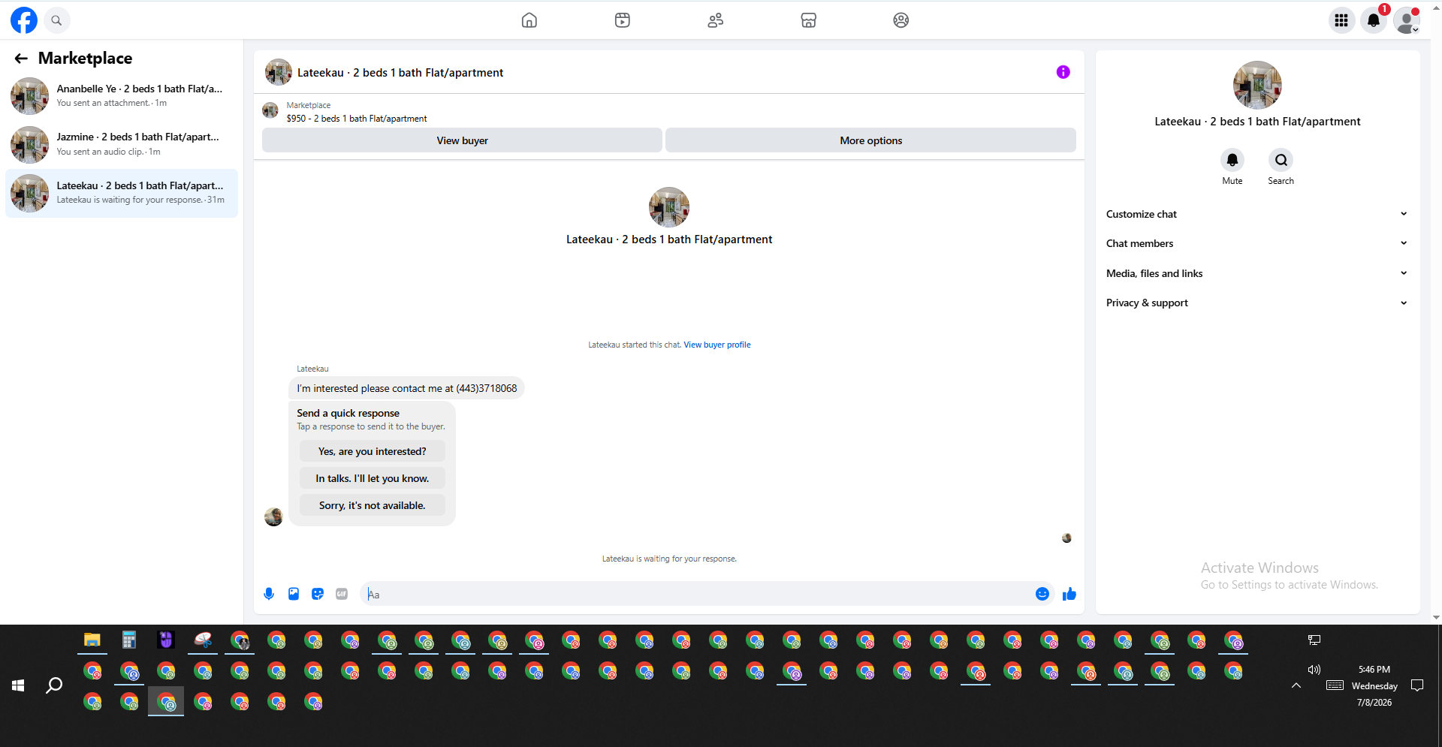Image resolution: width=1442 pixels, height=747 pixels.
Task: Send quick reply "In talks. I'll let you know."
Action: click(x=372, y=478)
